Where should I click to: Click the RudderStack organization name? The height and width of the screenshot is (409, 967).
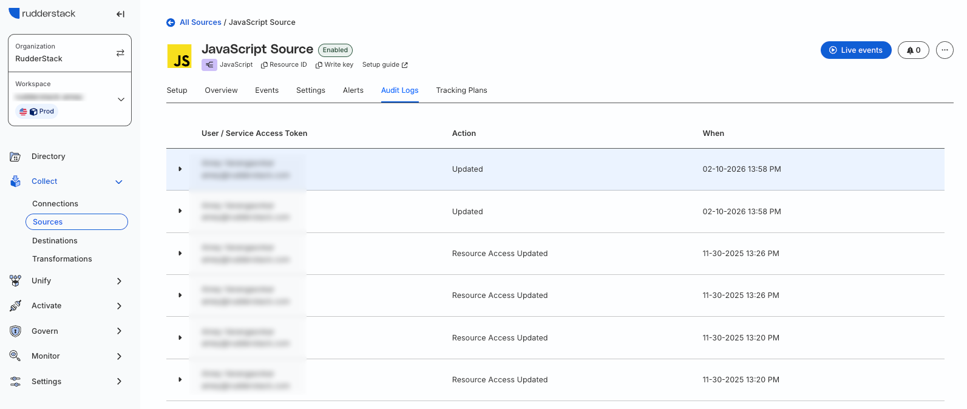pyautogui.click(x=39, y=59)
